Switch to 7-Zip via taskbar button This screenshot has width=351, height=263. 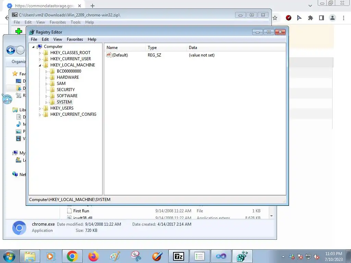point(178,256)
